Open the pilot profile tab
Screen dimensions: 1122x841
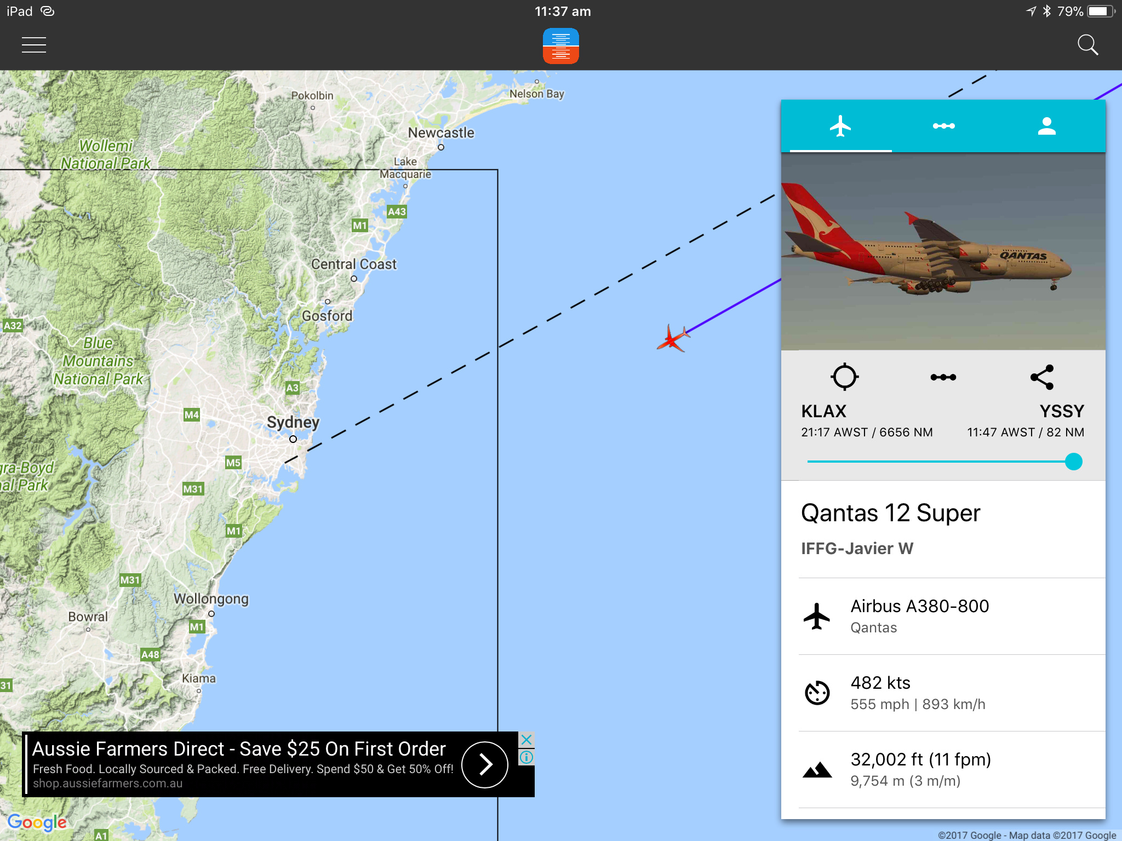[1046, 126]
